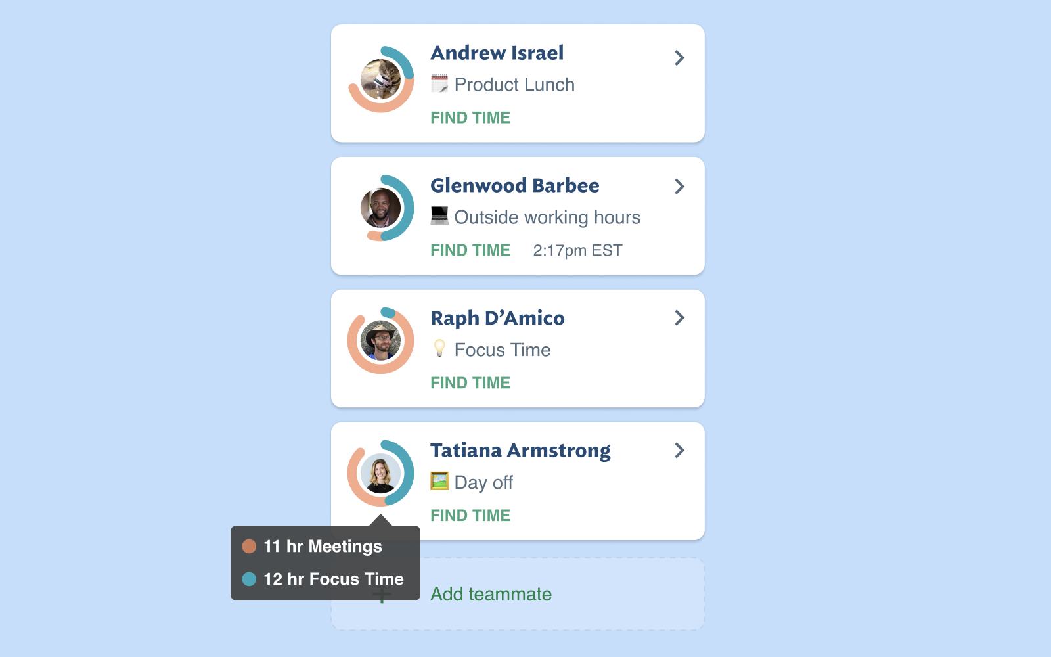Open Raph D'Amico's name heading
The height and width of the screenshot is (657, 1051).
(497, 318)
